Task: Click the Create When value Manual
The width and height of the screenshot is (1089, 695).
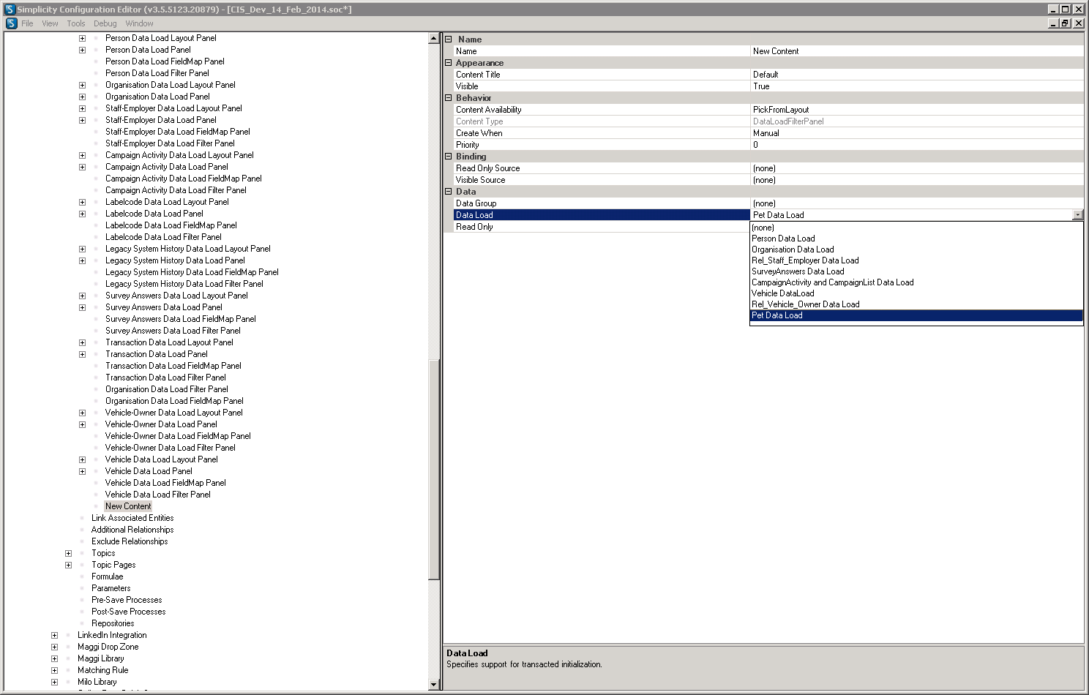Action: click(917, 133)
